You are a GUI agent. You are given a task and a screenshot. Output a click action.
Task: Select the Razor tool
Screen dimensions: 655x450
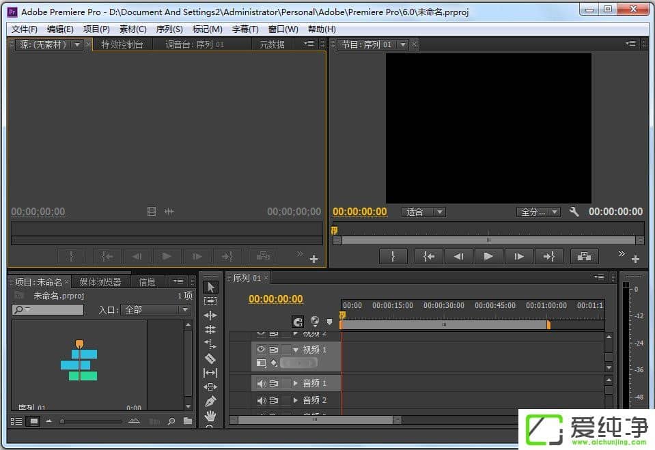coord(210,358)
